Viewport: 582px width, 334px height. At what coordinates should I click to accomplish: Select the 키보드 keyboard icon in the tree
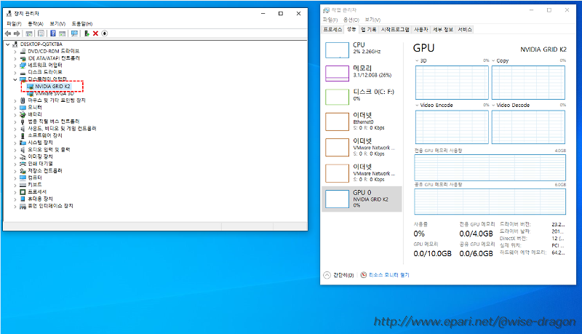coord(23,185)
